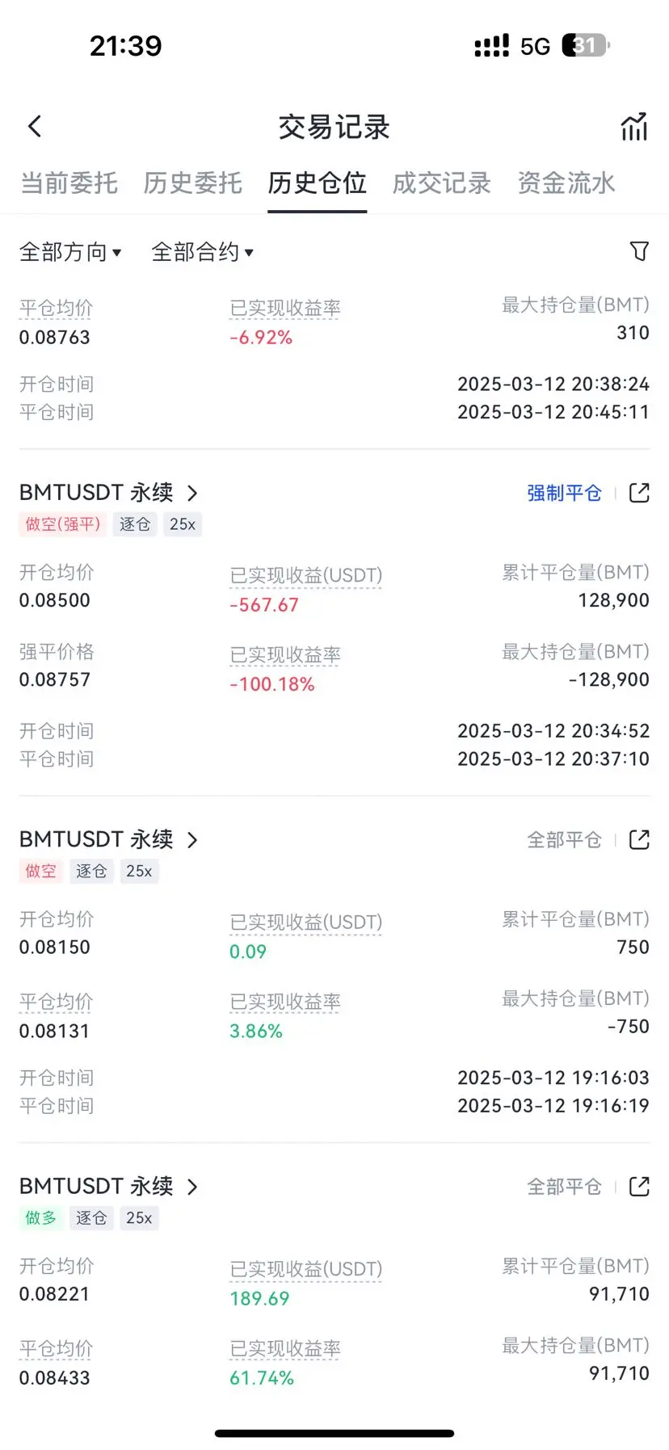This screenshot has height=1450, width=669.
Task: Open BMTUSDT 永续 做多 position details chevron
Action: [192, 1187]
